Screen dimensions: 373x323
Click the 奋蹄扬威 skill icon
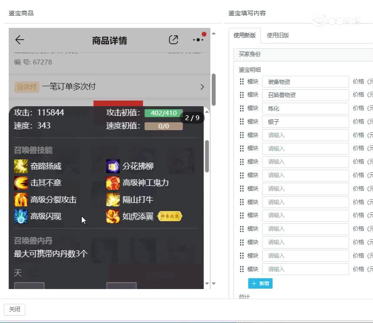click(x=21, y=166)
